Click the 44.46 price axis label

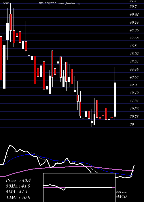[134, 70]
